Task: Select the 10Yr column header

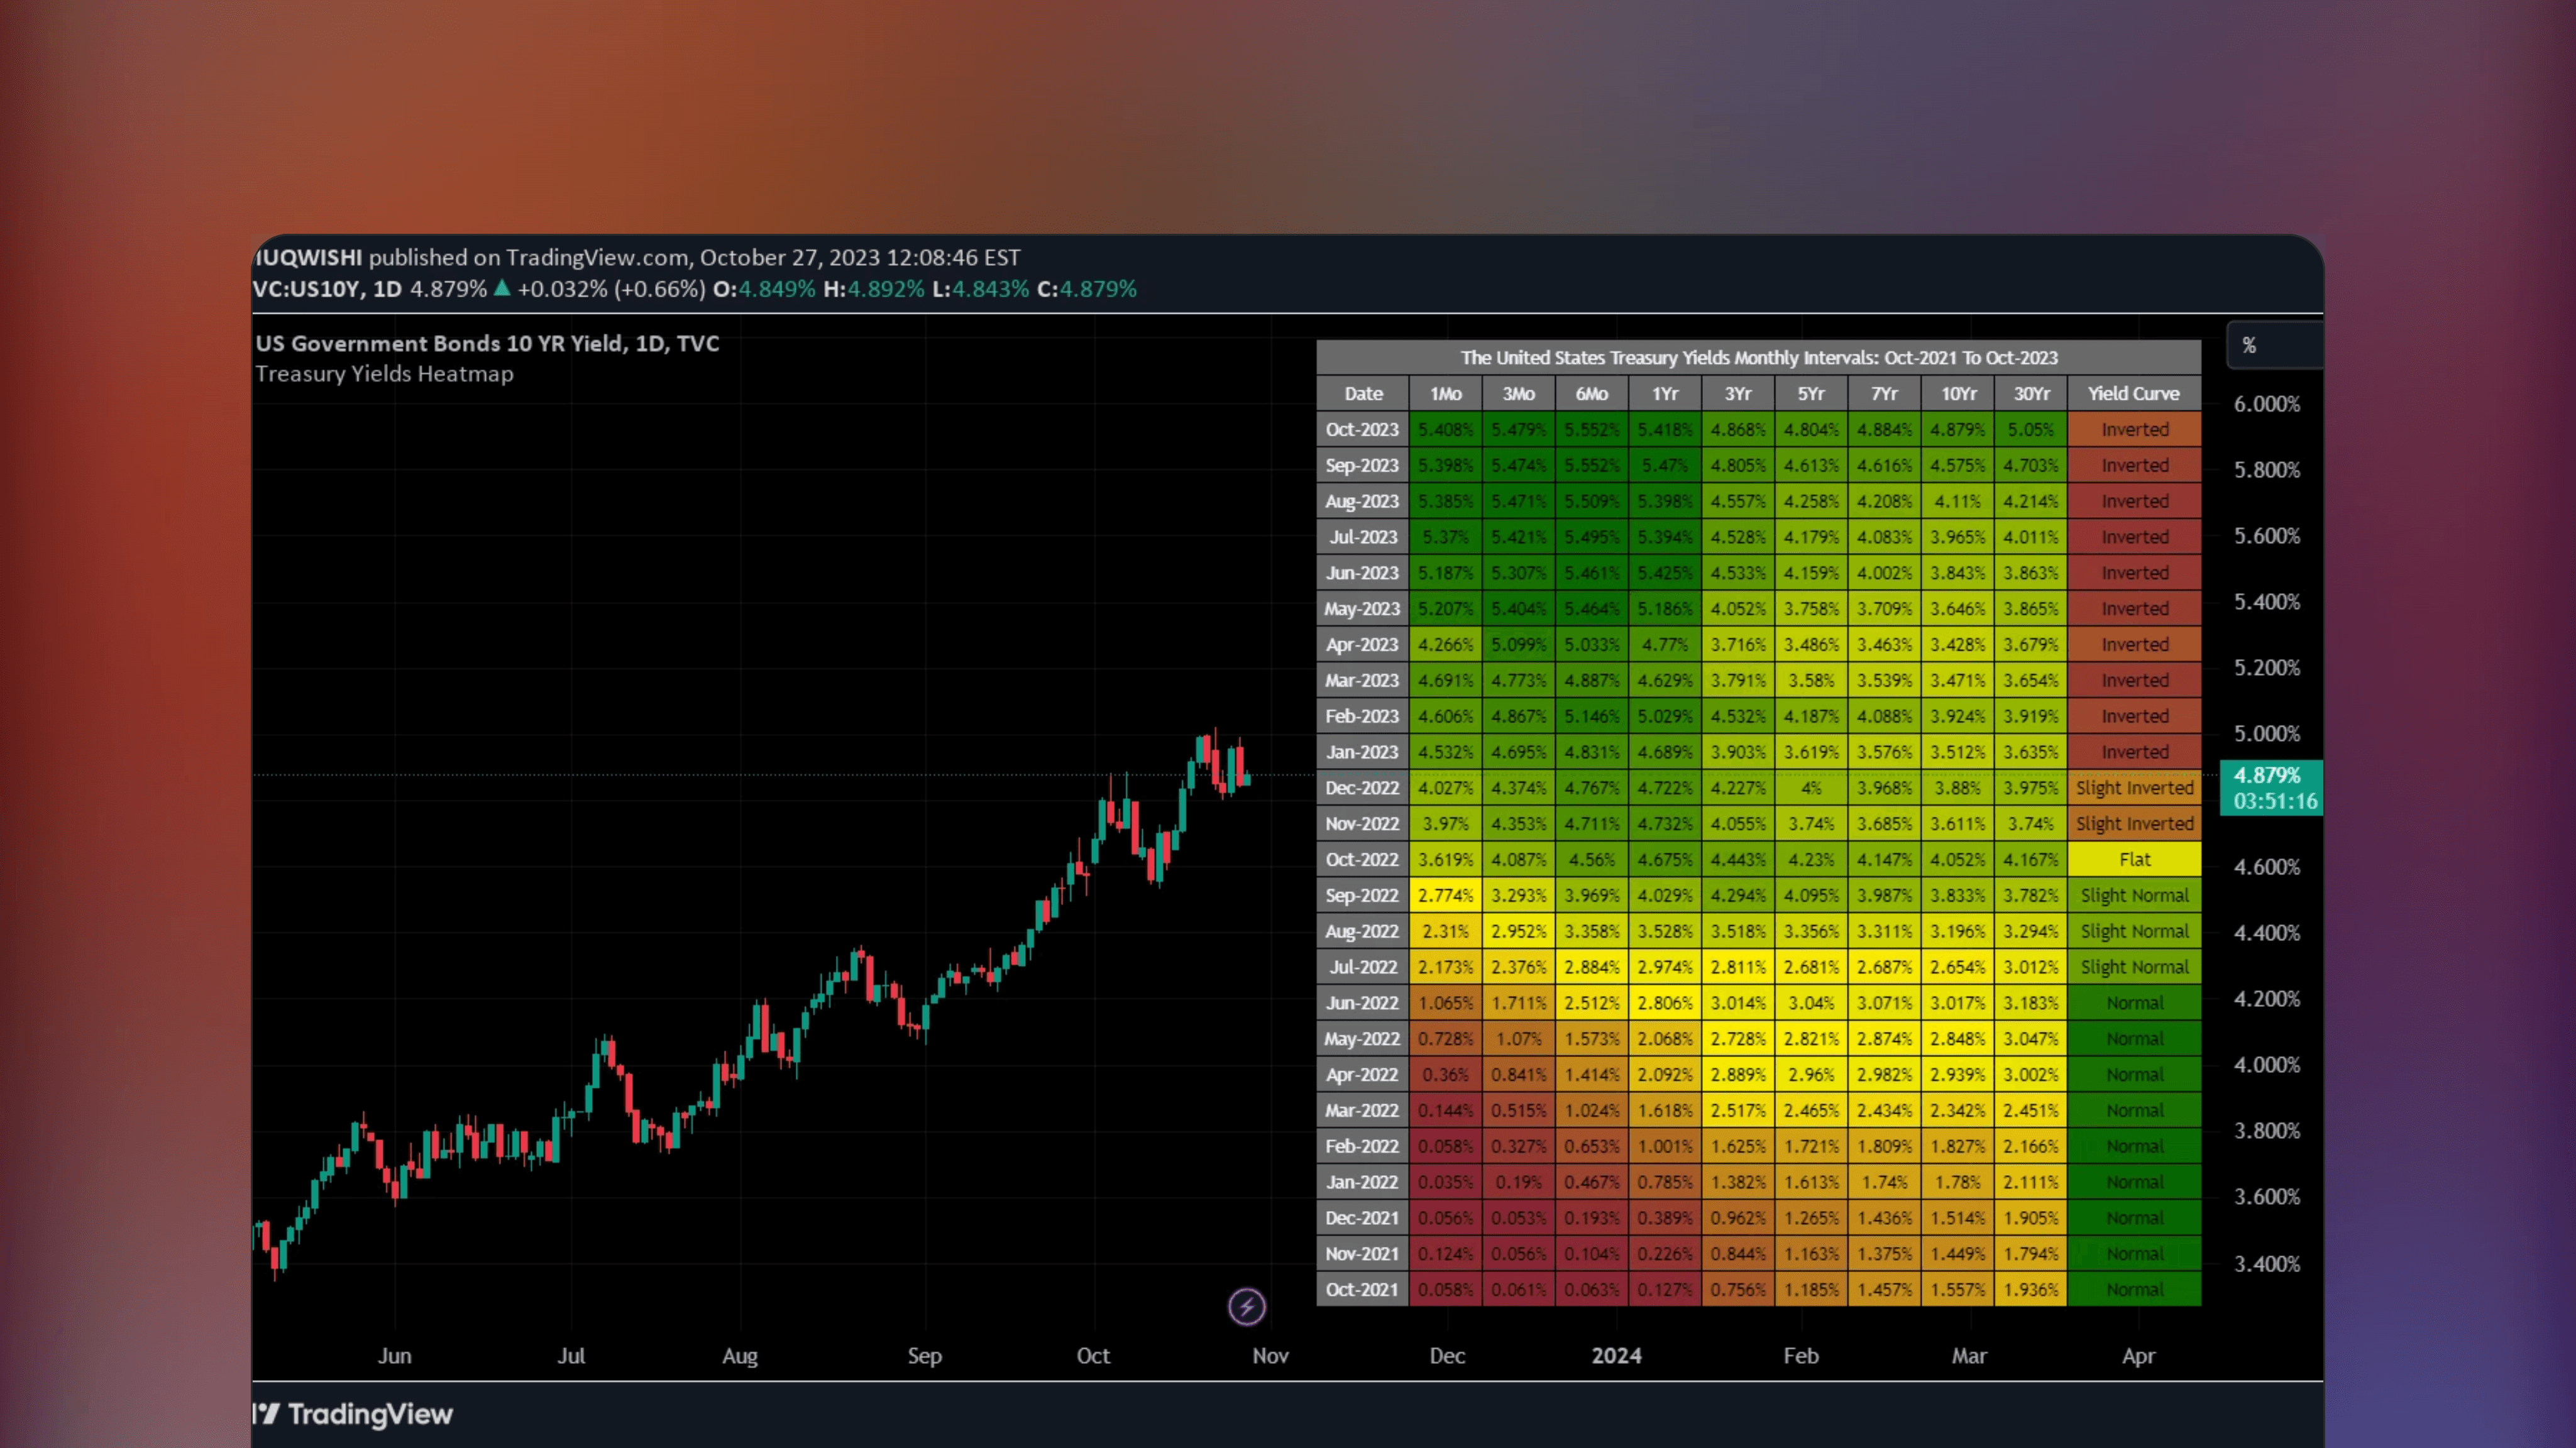Action: pyautogui.click(x=1957, y=393)
